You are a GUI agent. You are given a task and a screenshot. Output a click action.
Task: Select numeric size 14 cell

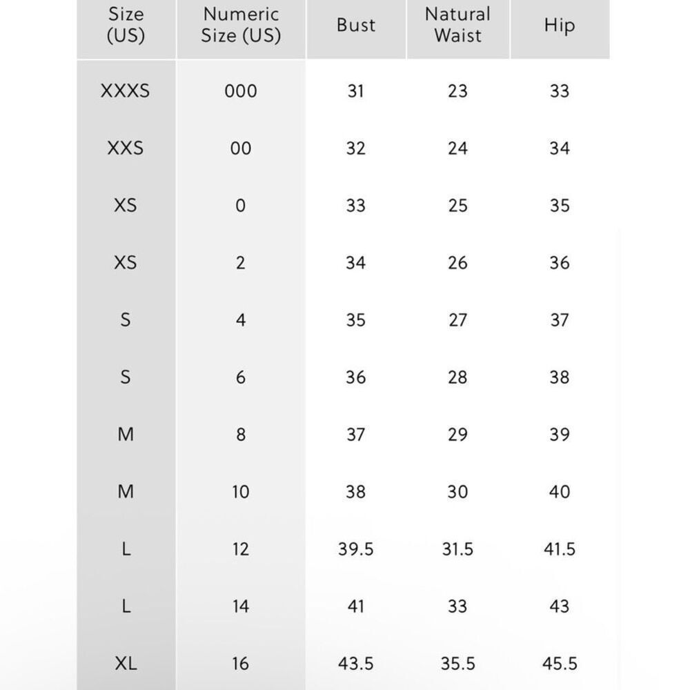click(x=241, y=606)
